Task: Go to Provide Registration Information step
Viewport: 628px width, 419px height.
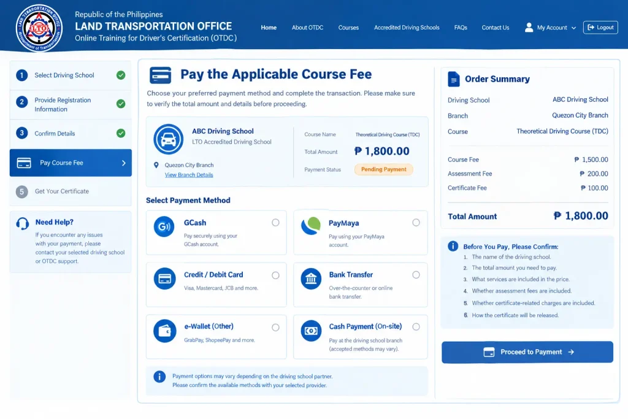Action: click(71, 104)
